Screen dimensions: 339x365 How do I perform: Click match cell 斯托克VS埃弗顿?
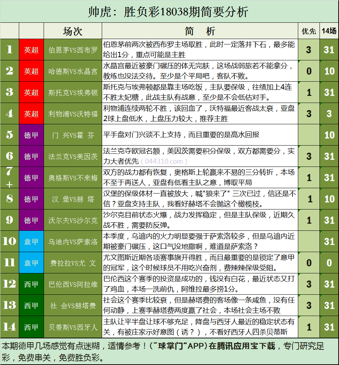coord(73,92)
